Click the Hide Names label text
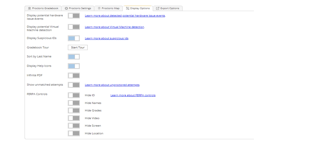 tap(93, 103)
